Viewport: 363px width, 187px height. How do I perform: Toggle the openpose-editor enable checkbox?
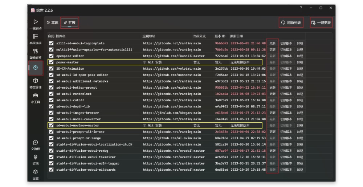coord(51,56)
